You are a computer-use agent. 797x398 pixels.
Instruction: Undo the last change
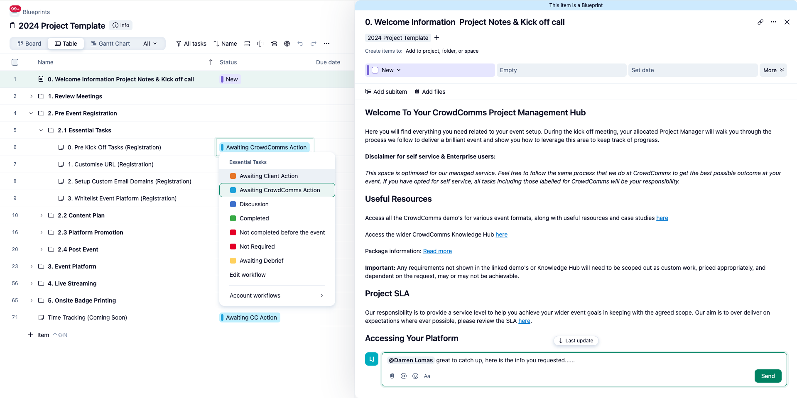click(x=300, y=43)
